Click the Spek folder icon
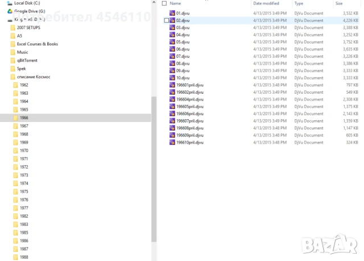364x261 pixels. [13, 69]
